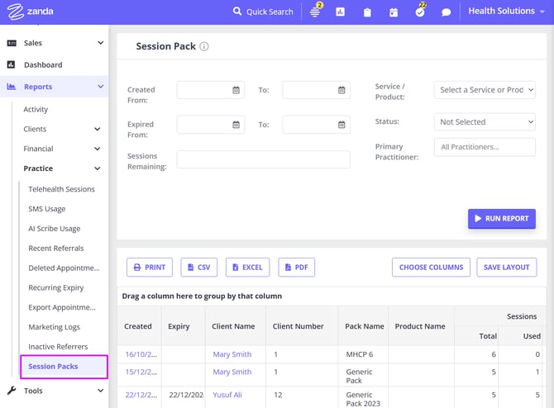This screenshot has height=408, width=554.
Task: Open the Service / Product dropdown
Action: click(x=485, y=90)
